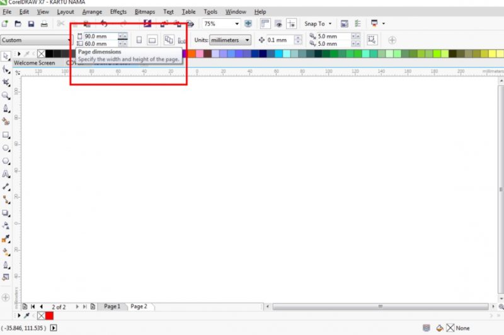Click the Application launcher icon
This screenshot has width=504, height=335.
coord(374,23)
